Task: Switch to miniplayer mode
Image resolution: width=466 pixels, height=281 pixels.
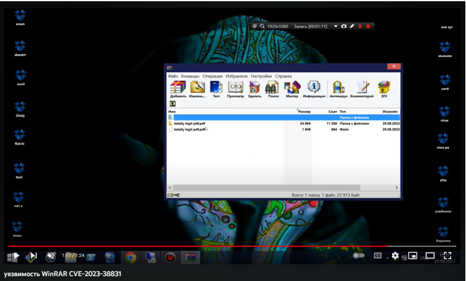Action: click(413, 256)
